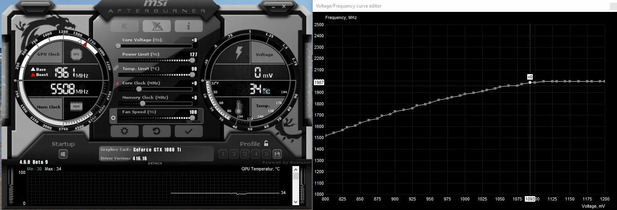The height and width of the screenshot is (210, 617).
Task: Click the Temp. gauge label
Action: pos(263,106)
